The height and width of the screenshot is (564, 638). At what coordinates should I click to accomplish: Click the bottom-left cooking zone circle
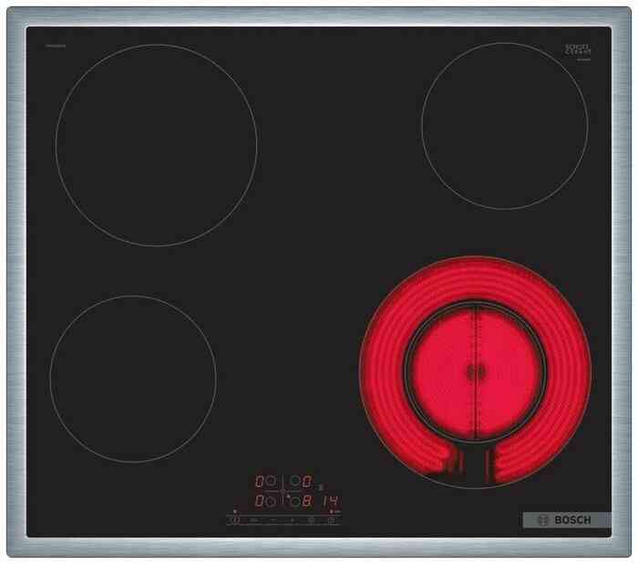coord(133,378)
